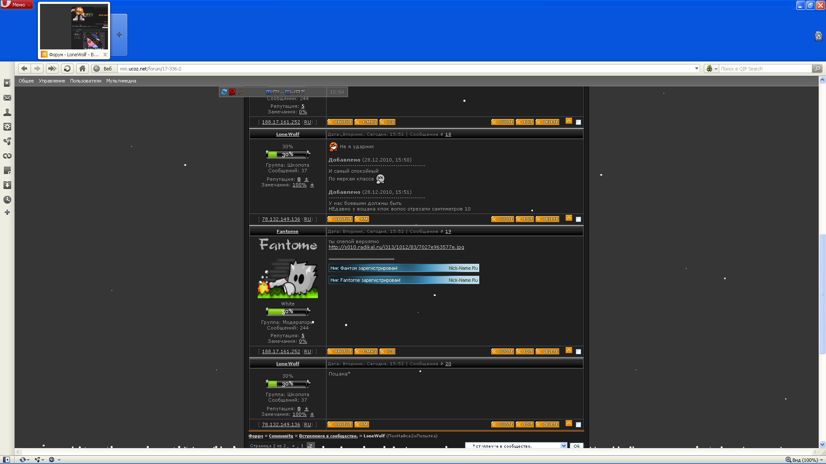Open the Mail panel in sidebar
The height and width of the screenshot is (464, 826).
pos(7,98)
